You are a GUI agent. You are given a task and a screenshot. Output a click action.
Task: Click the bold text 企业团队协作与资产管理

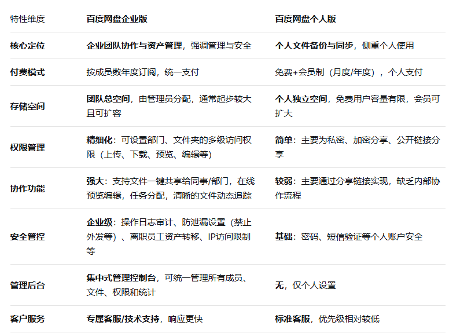point(134,46)
